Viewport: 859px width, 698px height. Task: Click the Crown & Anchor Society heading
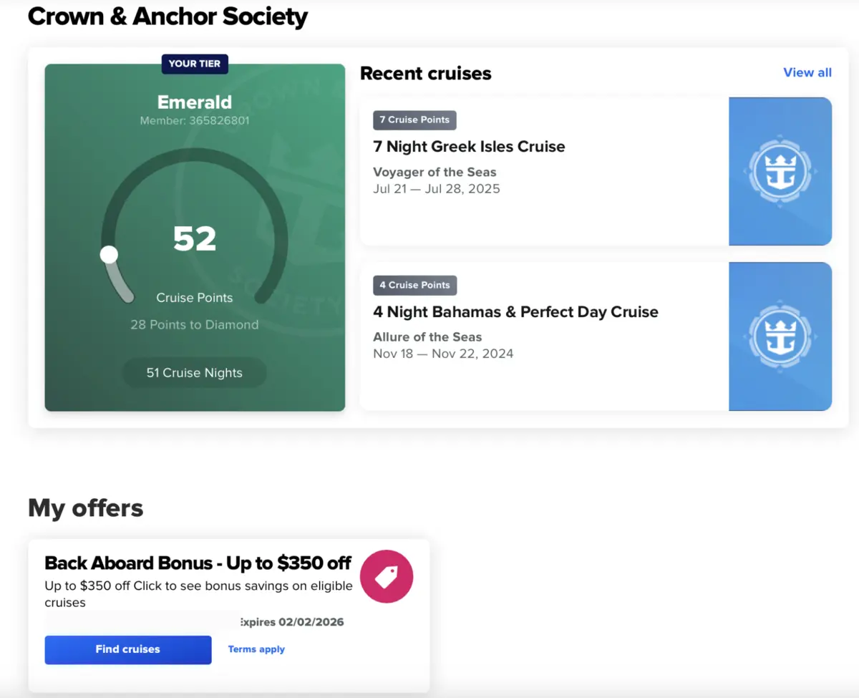point(168,16)
